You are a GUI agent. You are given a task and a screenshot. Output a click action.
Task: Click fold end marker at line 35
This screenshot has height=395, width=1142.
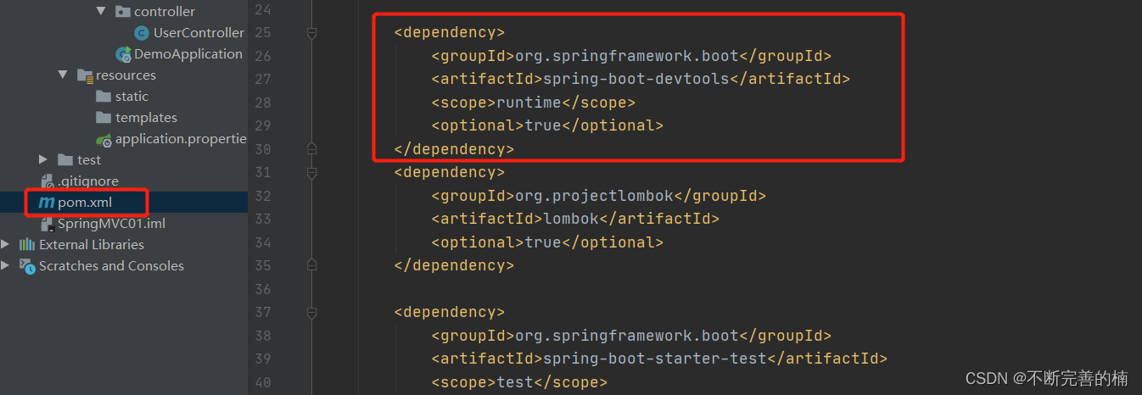click(311, 265)
